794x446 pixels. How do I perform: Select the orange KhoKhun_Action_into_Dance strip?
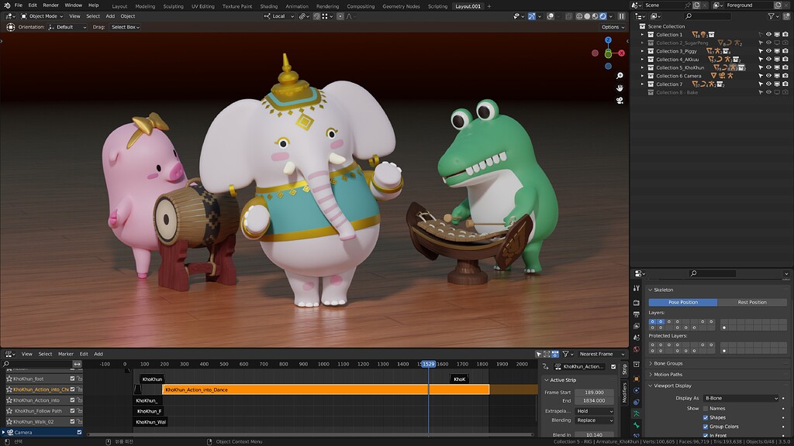[310, 389]
